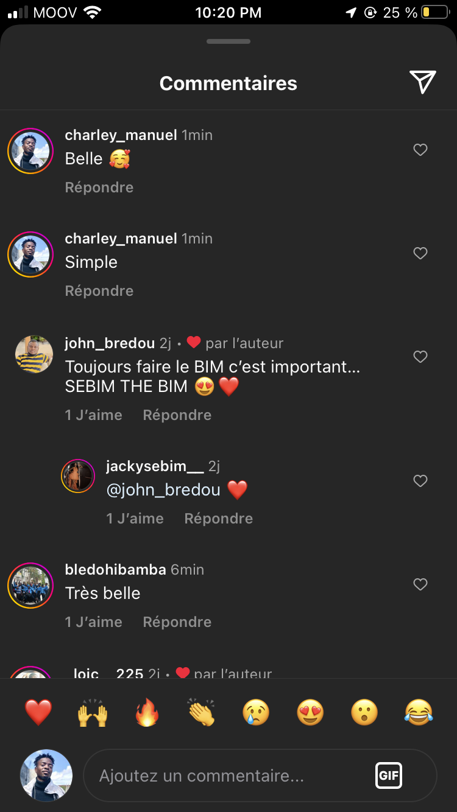
Task: Insert the clapping hands emoji
Action: (202, 712)
